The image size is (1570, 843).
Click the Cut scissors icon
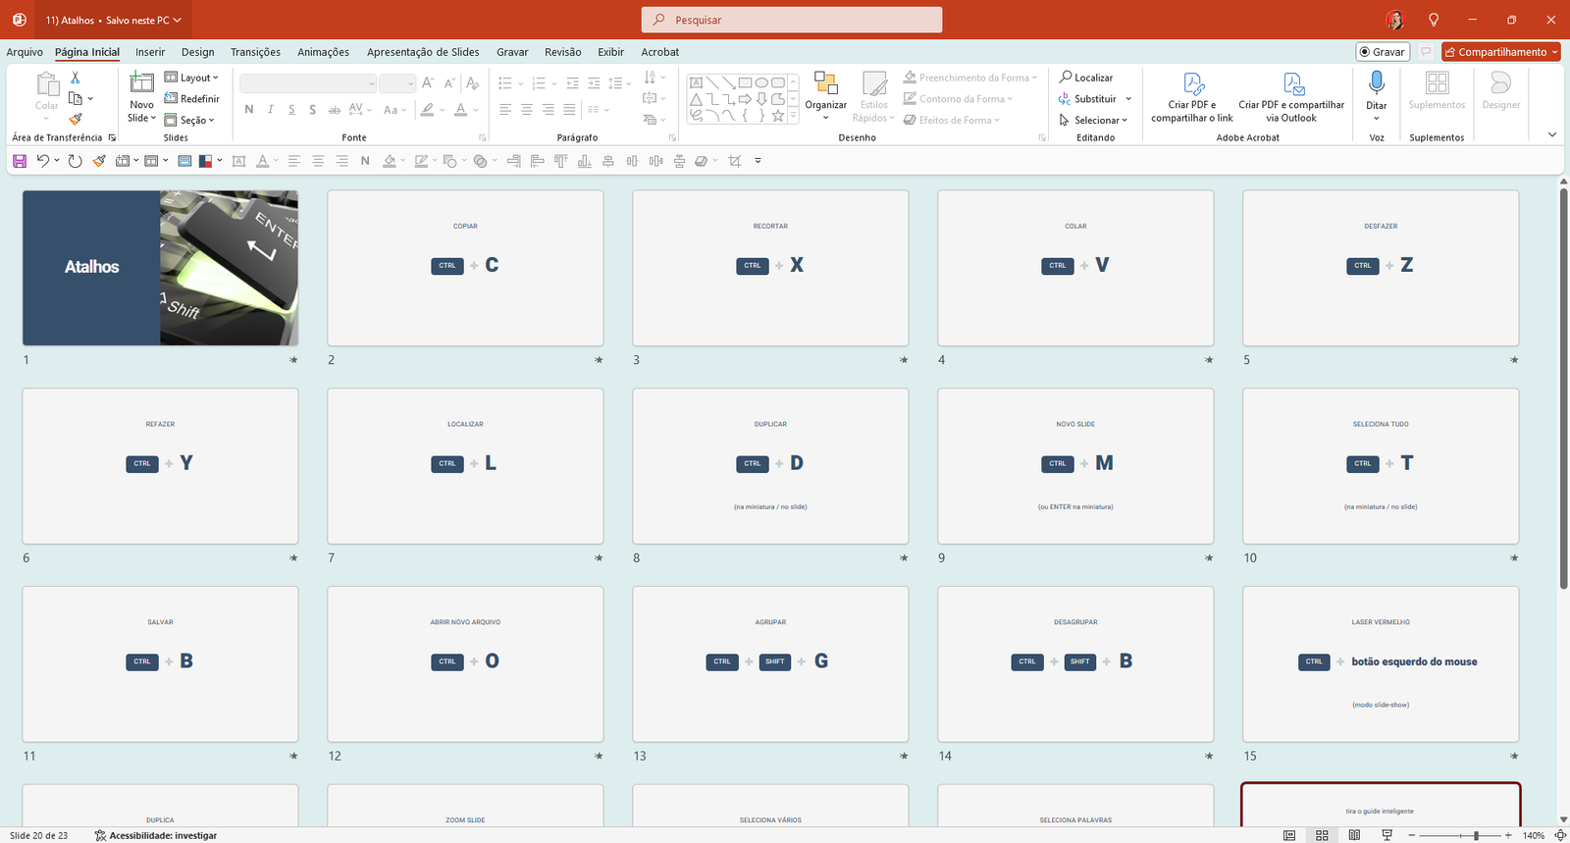pos(76,78)
